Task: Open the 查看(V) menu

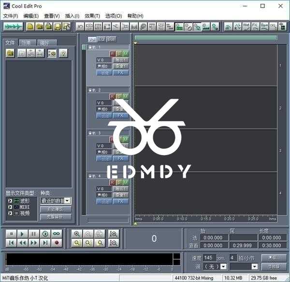Action: 52,16
